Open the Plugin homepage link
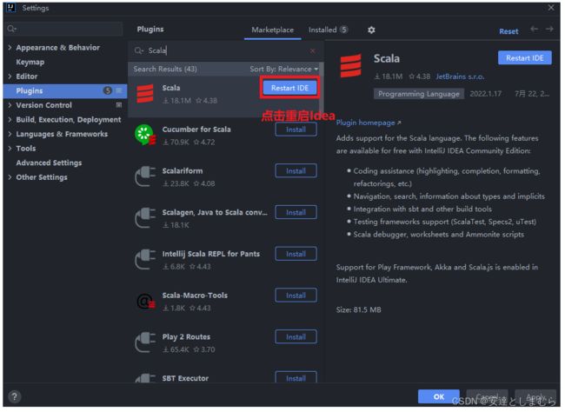The height and width of the screenshot is (412, 565). (369, 123)
